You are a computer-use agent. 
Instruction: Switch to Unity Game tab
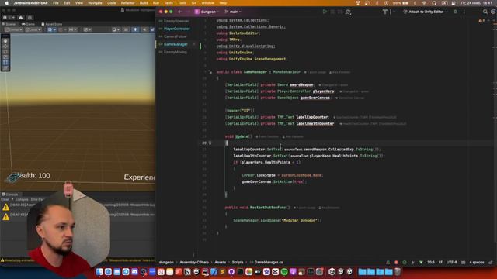28,24
